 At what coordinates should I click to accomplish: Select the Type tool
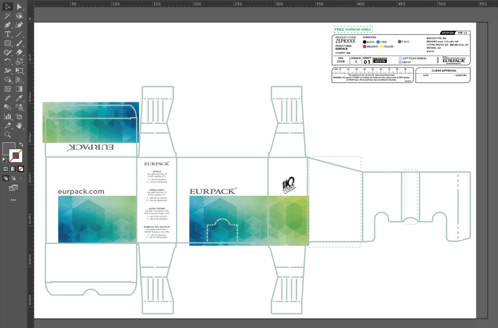(7, 34)
